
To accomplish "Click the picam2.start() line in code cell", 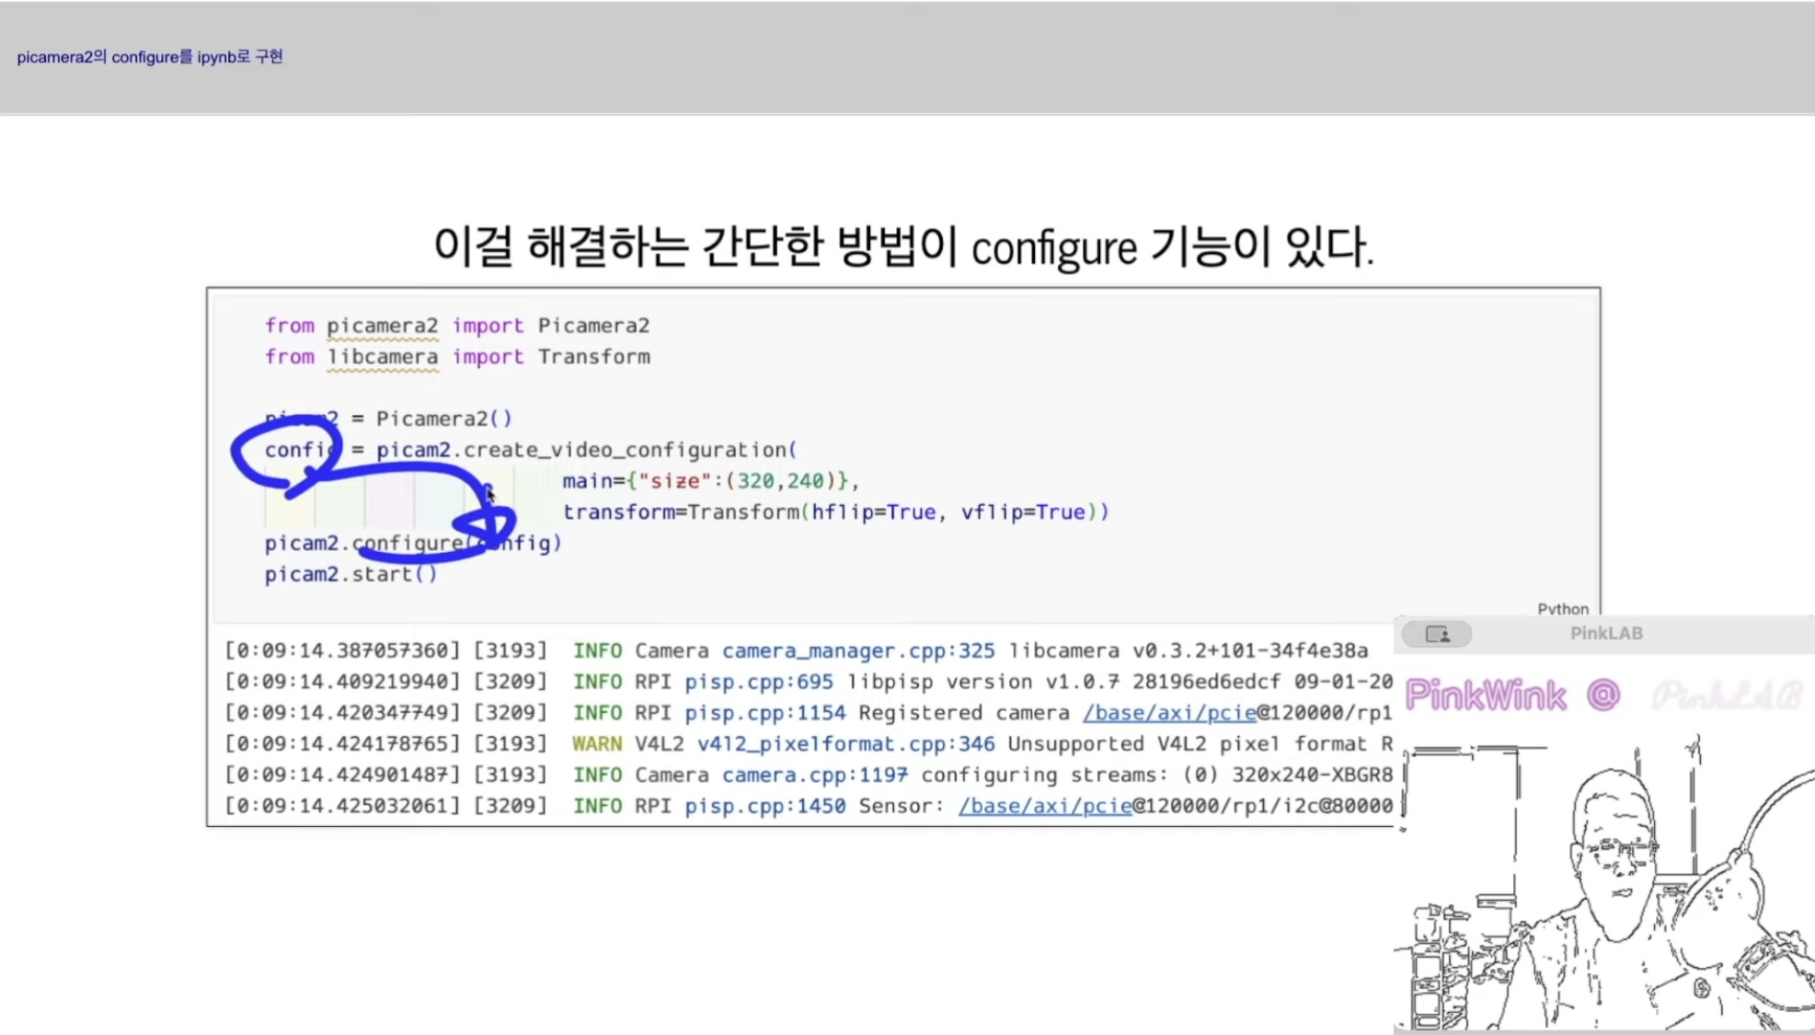I will pyautogui.click(x=350, y=574).
